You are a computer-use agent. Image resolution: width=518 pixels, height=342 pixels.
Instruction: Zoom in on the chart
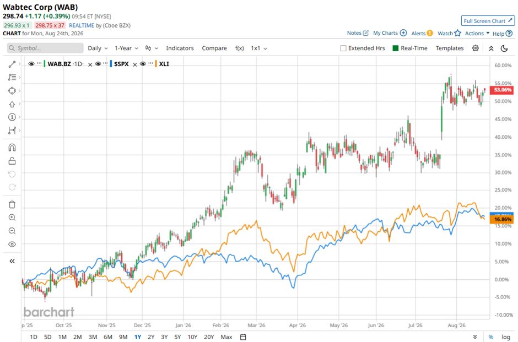coord(12,218)
